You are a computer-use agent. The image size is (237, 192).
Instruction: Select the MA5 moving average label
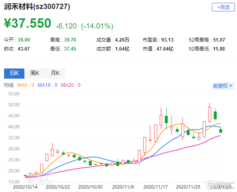(26, 85)
